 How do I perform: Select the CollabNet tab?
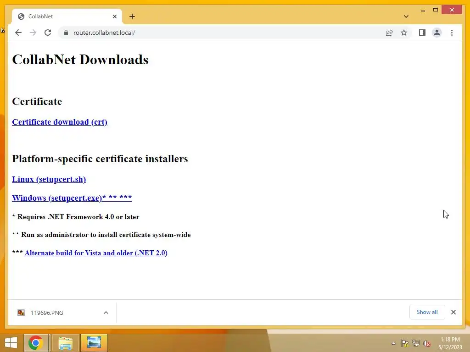click(x=67, y=16)
